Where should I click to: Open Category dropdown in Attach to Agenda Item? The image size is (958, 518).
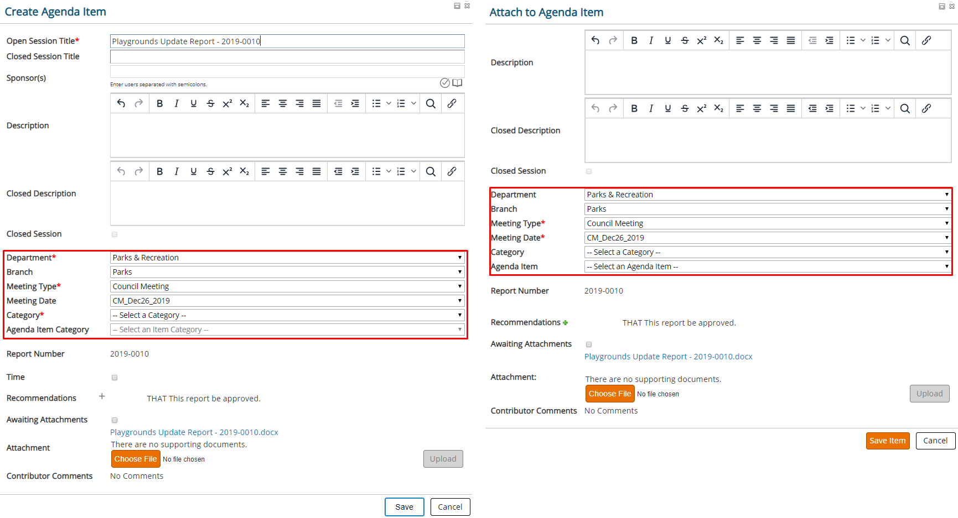pyautogui.click(x=768, y=252)
